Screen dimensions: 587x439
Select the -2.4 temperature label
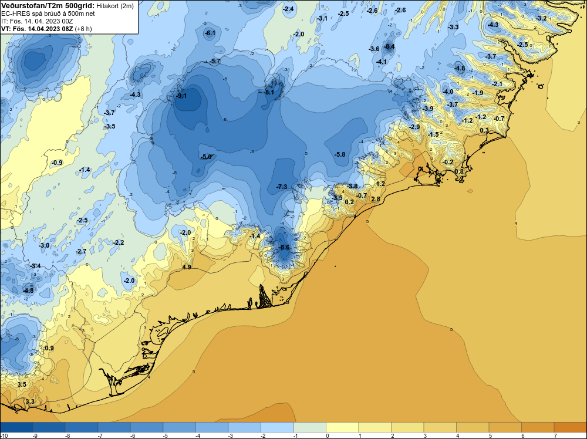(288, 9)
